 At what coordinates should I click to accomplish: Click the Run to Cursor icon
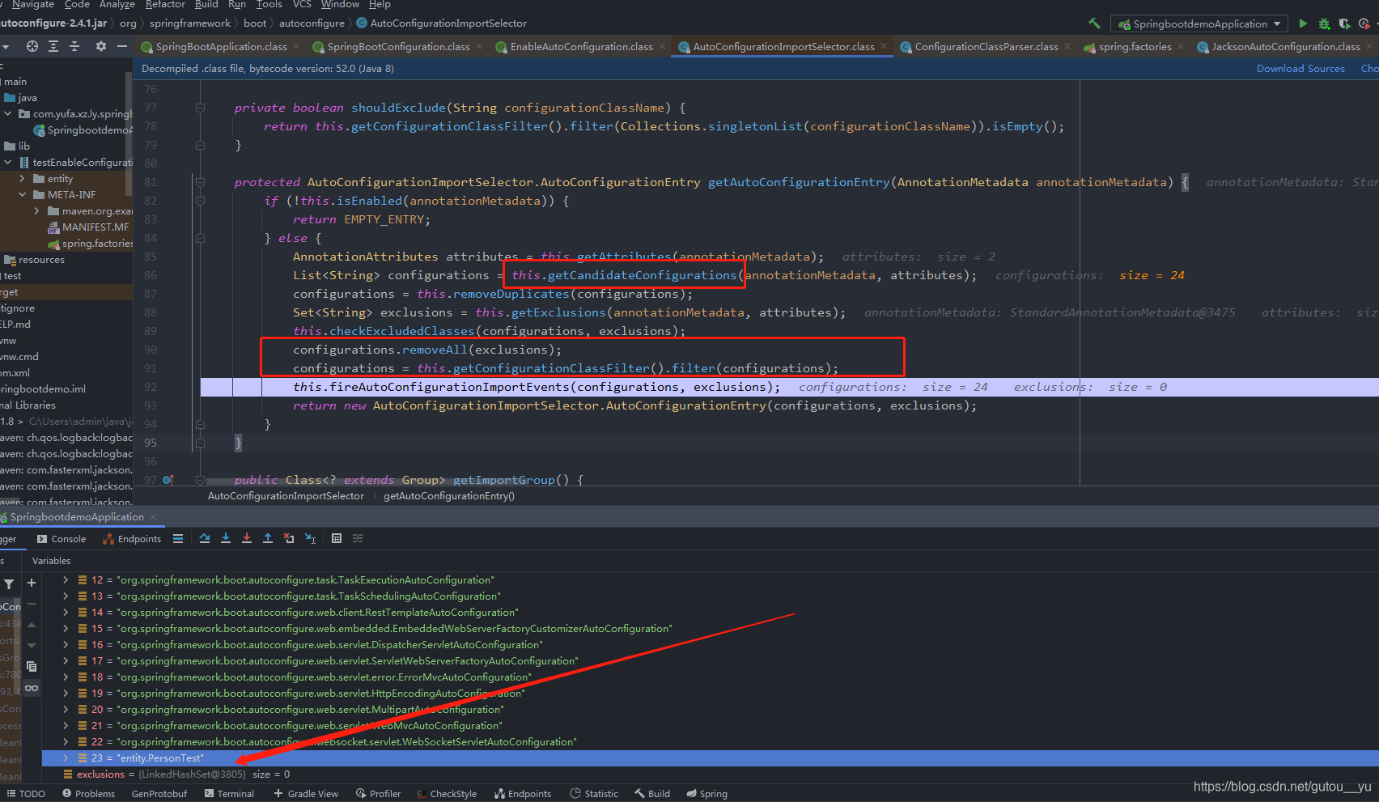click(x=311, y=538)
